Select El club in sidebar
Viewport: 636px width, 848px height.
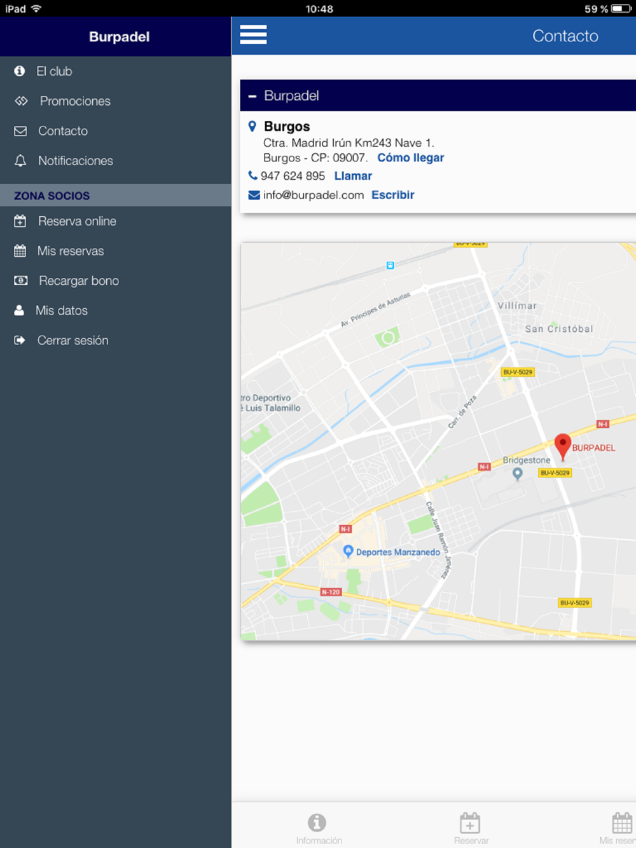[x=115, y=71]
